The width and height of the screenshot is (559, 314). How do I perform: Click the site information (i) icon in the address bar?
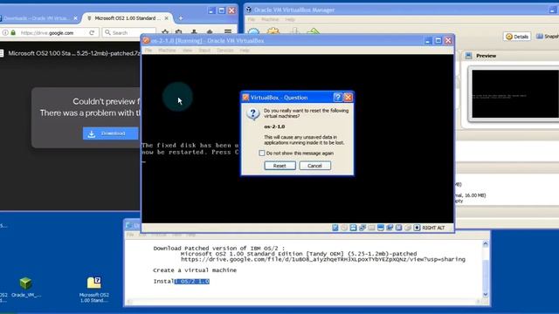click(x=5, y=33)
